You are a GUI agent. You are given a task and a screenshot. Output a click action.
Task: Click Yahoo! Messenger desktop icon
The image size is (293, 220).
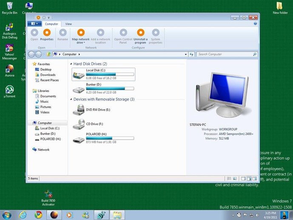[x=9, y=52]
